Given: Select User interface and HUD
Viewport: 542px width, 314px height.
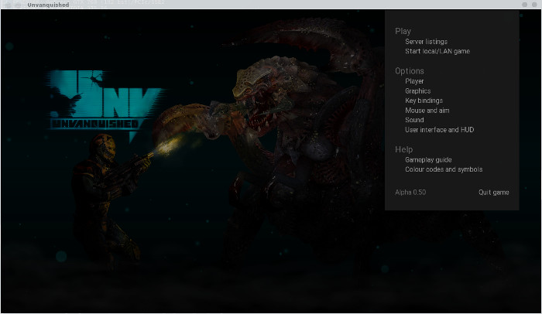Looking at the screenshot, I should (x=439, y=130).
